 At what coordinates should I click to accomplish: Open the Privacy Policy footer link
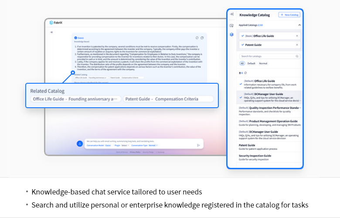click(x=135, y=152)
